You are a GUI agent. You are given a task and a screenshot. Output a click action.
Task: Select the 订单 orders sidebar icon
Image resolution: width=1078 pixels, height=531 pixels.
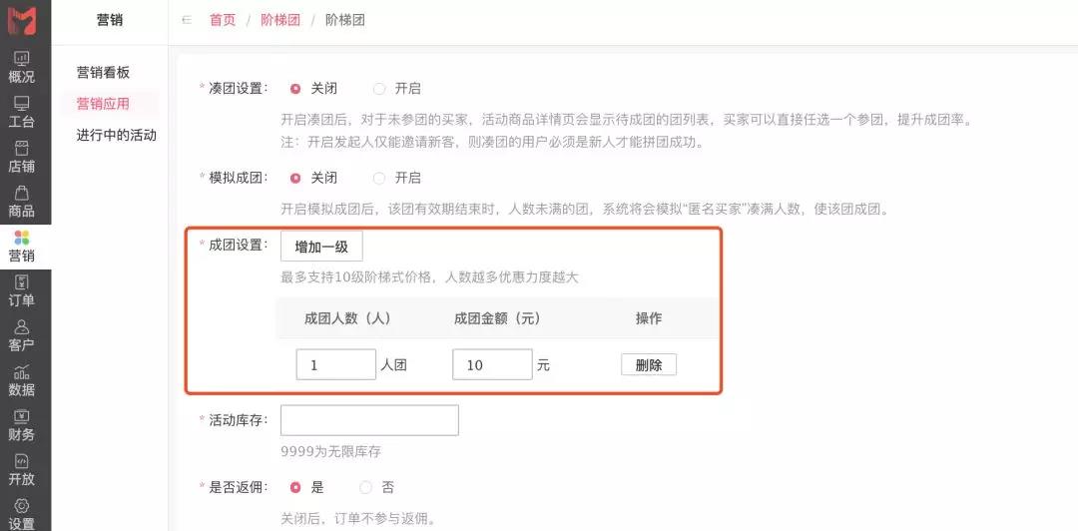coord(21,282)
